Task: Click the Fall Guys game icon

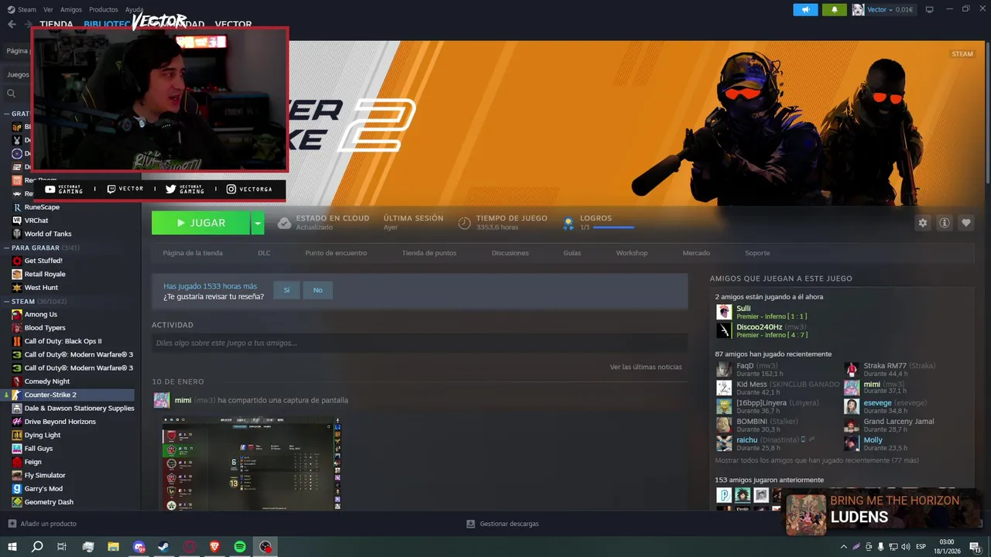Action: point(17,449)
